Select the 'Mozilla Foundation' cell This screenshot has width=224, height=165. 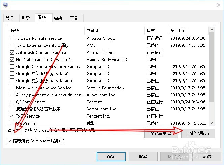click(105, 88)
